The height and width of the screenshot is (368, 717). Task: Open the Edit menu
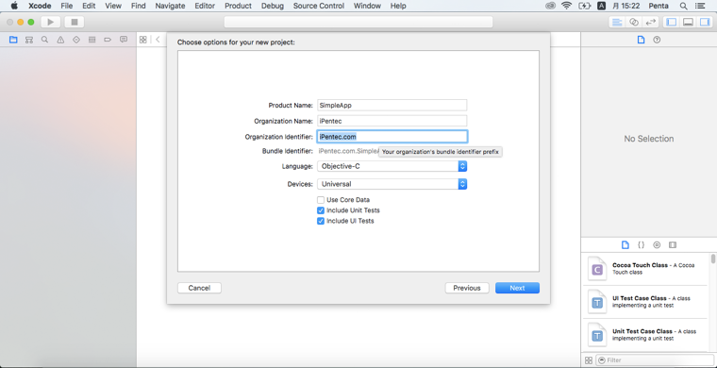(89, 6)
